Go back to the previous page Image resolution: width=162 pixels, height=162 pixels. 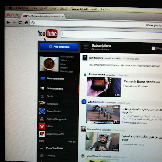pos(8,22)
